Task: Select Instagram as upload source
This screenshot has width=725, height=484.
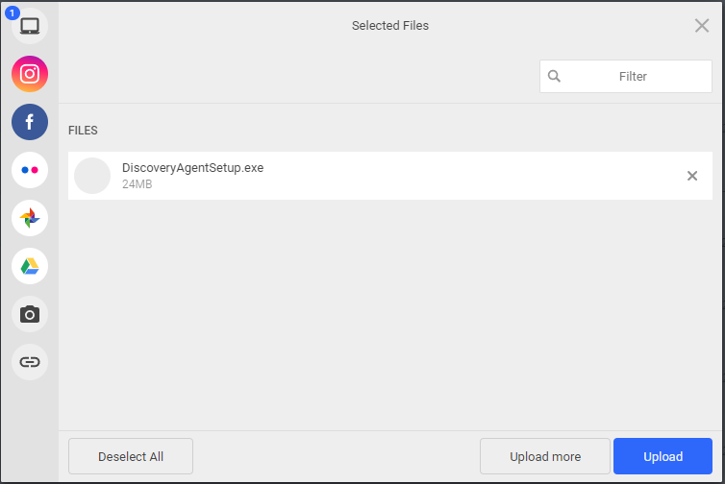Action: point(30,74)
